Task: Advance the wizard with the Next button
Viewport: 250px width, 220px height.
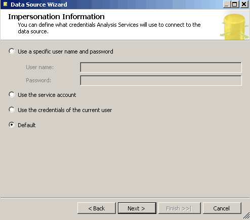Action: [x=137, y=208]
